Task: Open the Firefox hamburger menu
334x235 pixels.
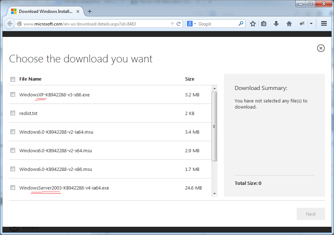Action: (324, 24)
